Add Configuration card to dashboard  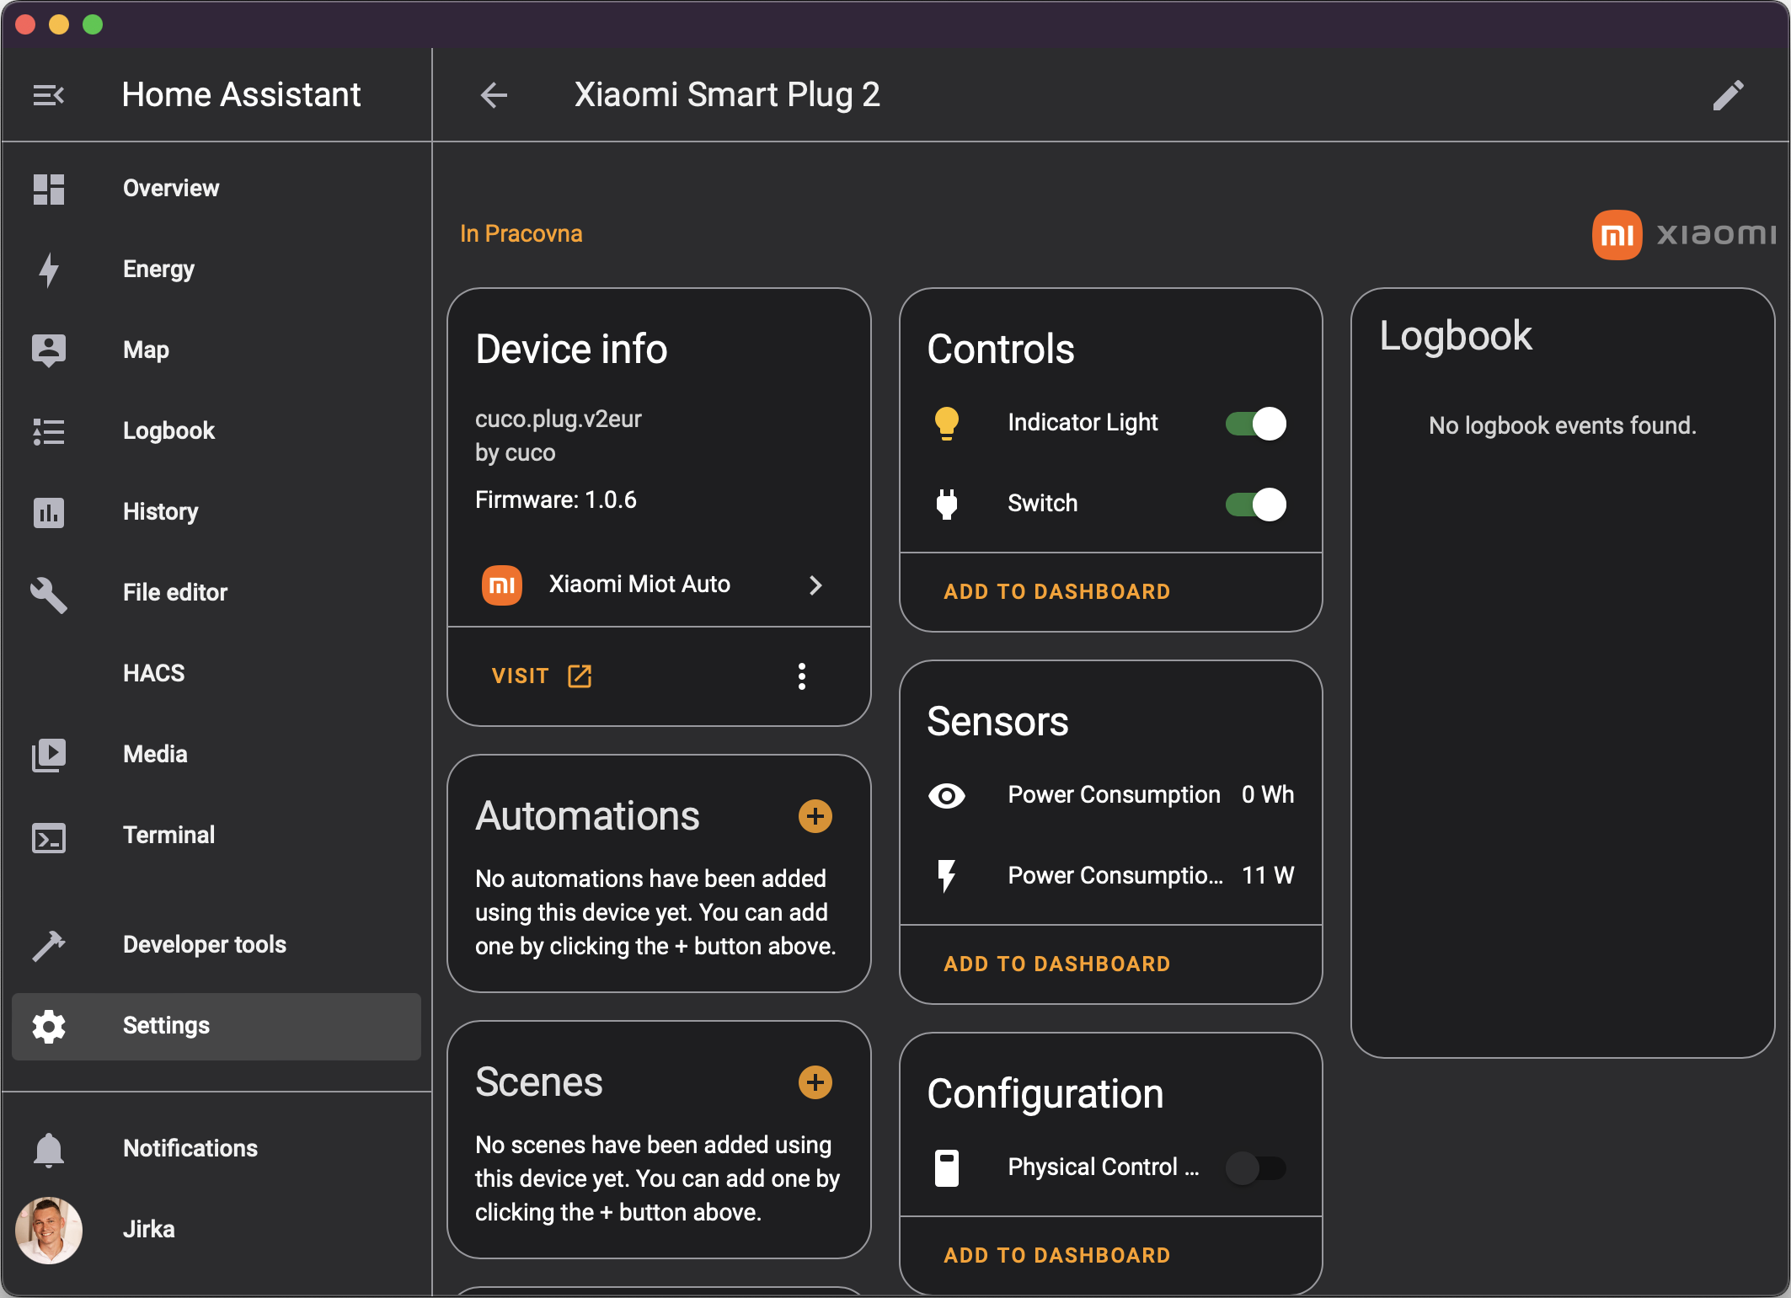click(x=1057, y=1256)
